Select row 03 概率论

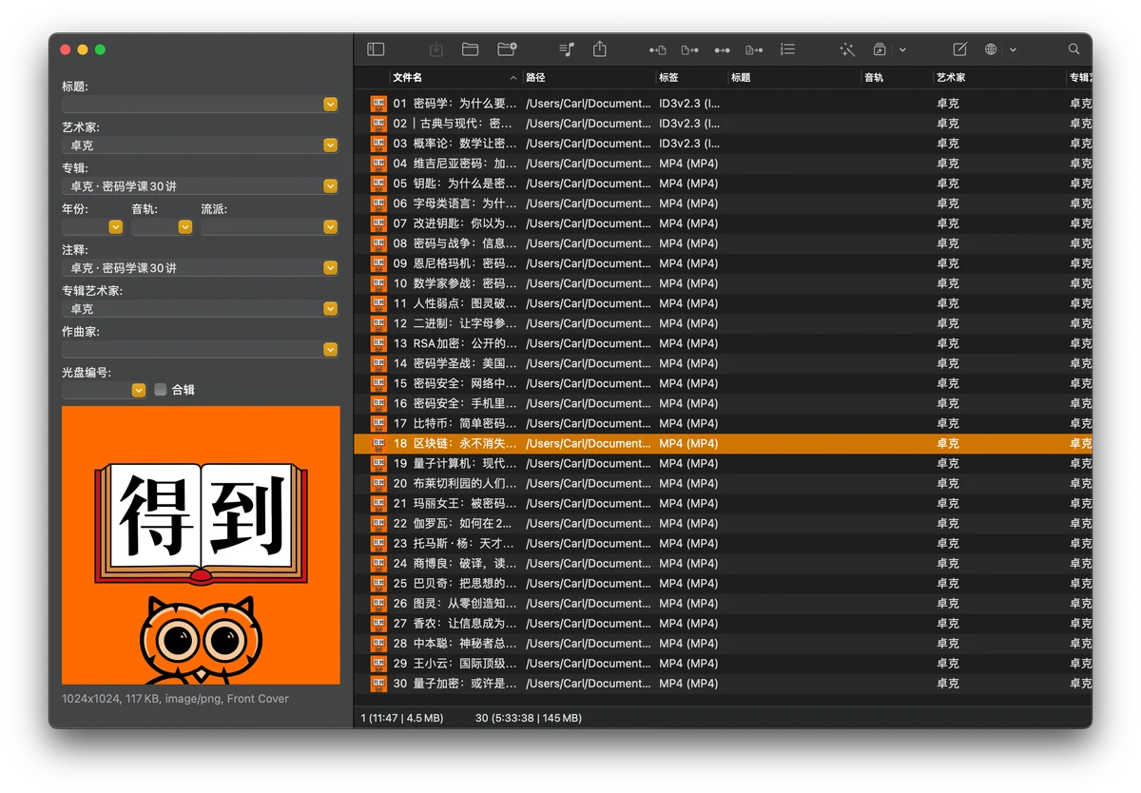(723, 144)
